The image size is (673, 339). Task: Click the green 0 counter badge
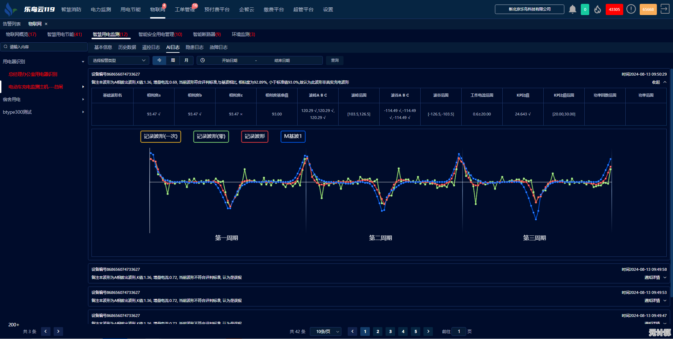point(585,9)
